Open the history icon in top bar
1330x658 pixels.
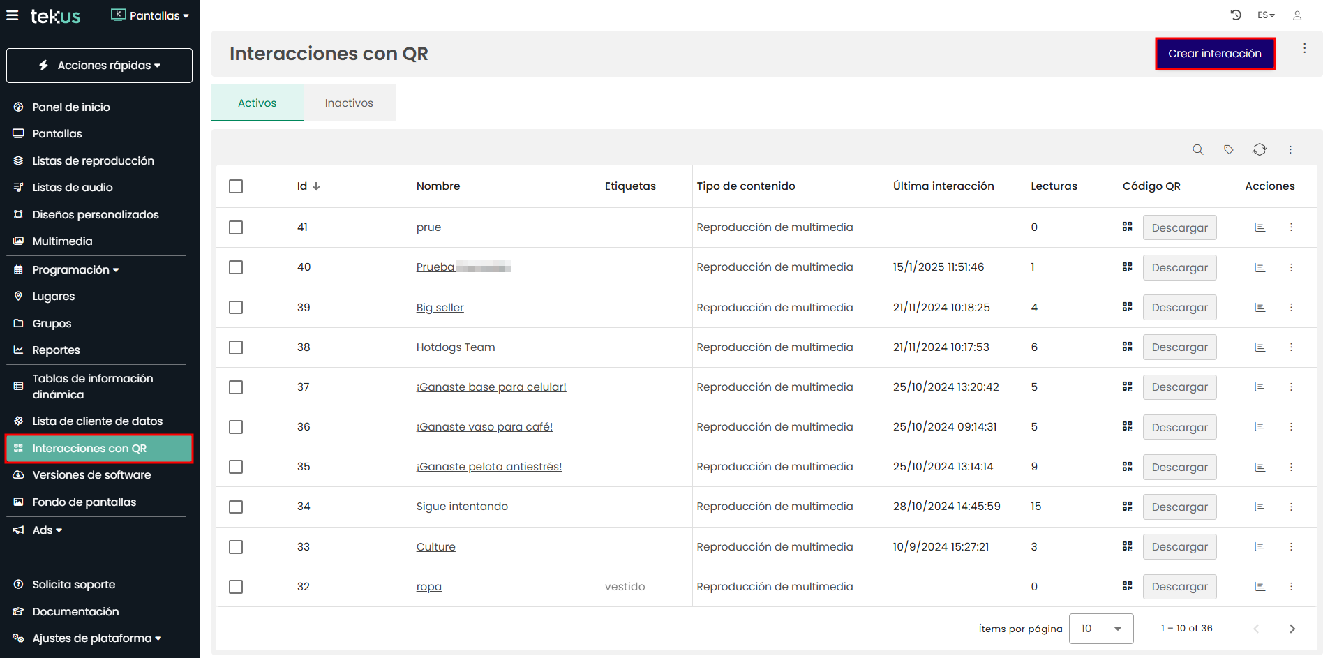(1236, 15)
